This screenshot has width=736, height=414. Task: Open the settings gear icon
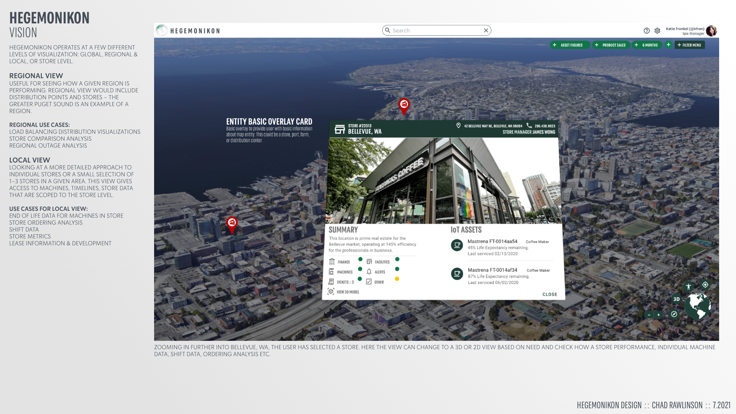[657, 31]
